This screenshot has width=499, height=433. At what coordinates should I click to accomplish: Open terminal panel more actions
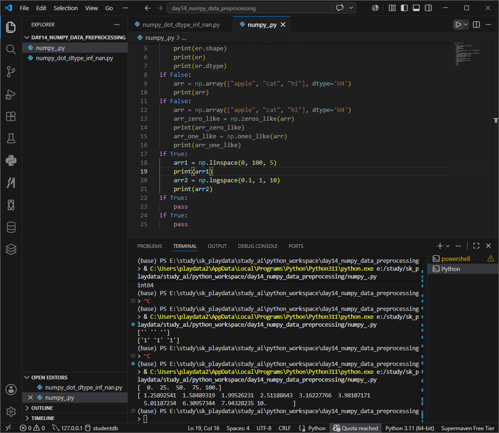coord(458,246)
